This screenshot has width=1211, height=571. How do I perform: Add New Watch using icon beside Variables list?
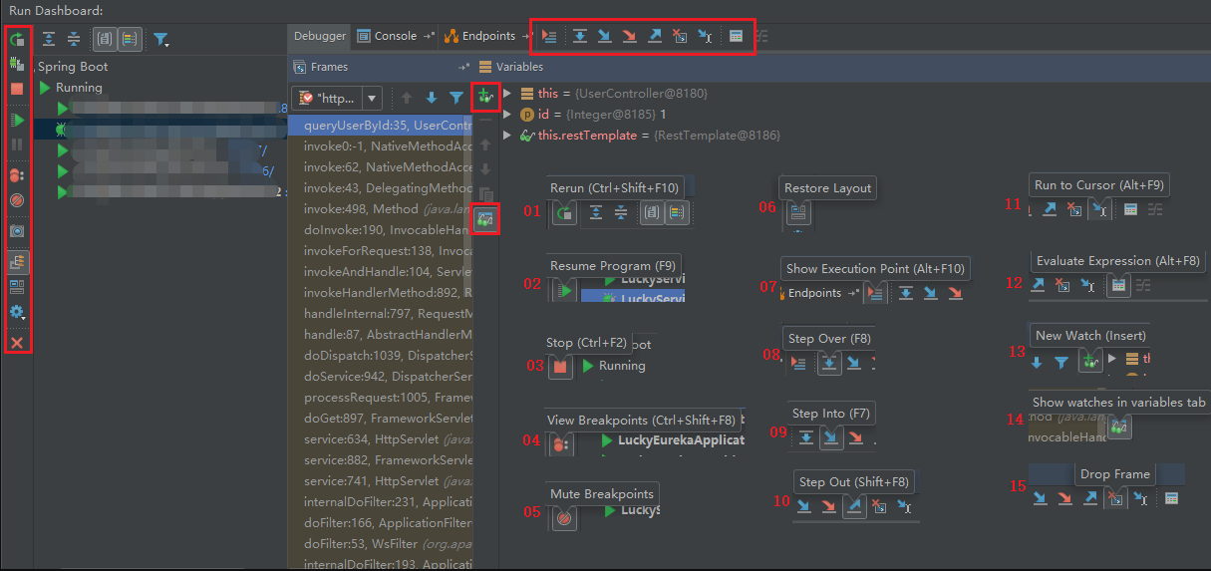point(485,97)
